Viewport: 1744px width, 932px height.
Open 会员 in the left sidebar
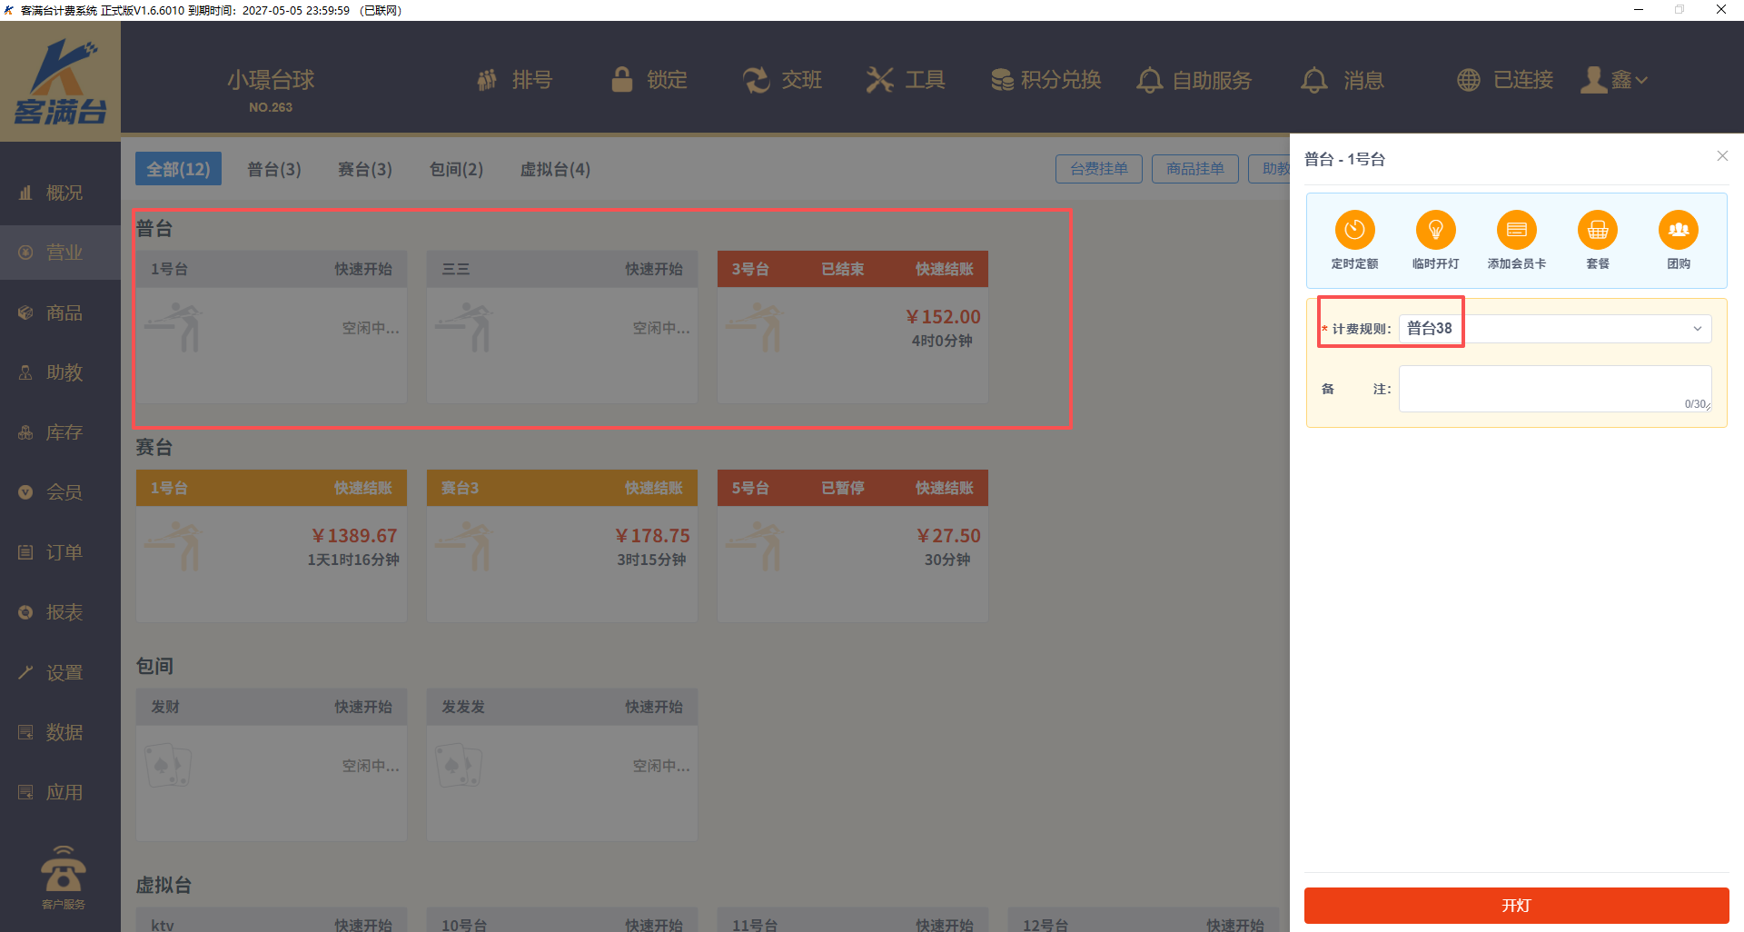64,492
